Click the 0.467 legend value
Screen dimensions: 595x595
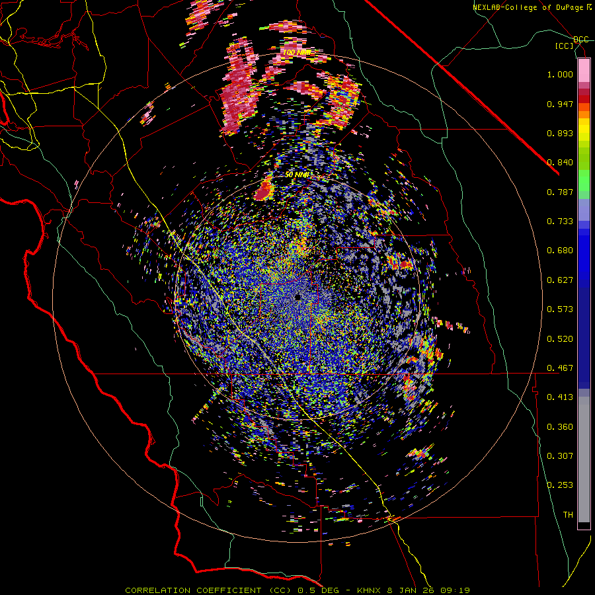(560, 368)
